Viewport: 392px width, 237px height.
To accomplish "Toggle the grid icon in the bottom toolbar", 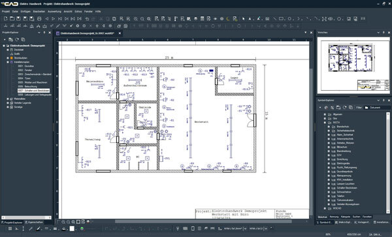I will [x=10, y=229].
